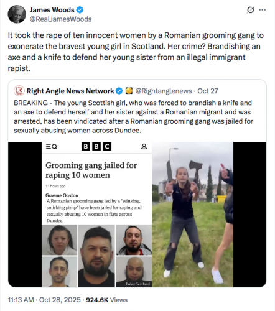
Task: Click the Right Angle News Network avatar
Action: point(19,91)
